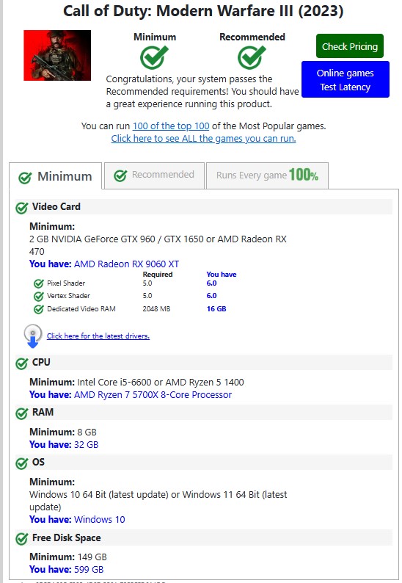402x583 pixels.
Task: Click the Video Card section check icon
Action: pyautogui.click(x=21, y=208)
